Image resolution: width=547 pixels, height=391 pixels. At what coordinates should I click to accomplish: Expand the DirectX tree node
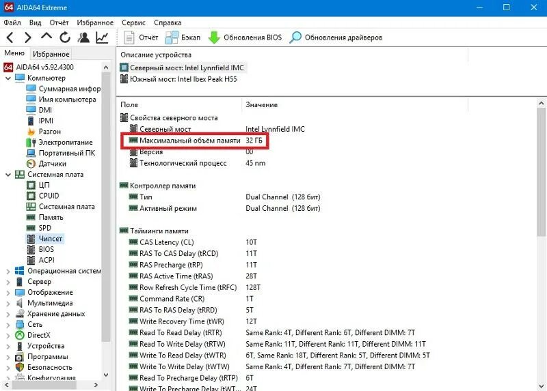coord(8,335)
